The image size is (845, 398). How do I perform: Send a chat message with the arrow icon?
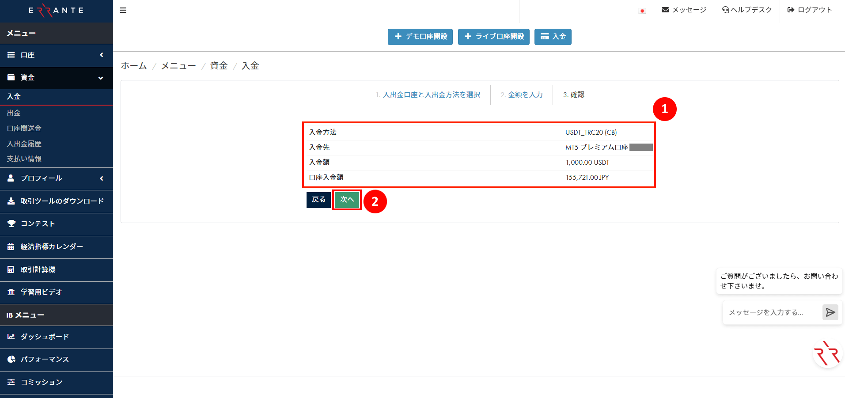(x=830, y=312)
